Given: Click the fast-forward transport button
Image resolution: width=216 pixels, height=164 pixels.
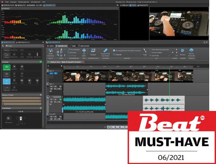Looking at the screenshot, I should click(x=120, y=127).
